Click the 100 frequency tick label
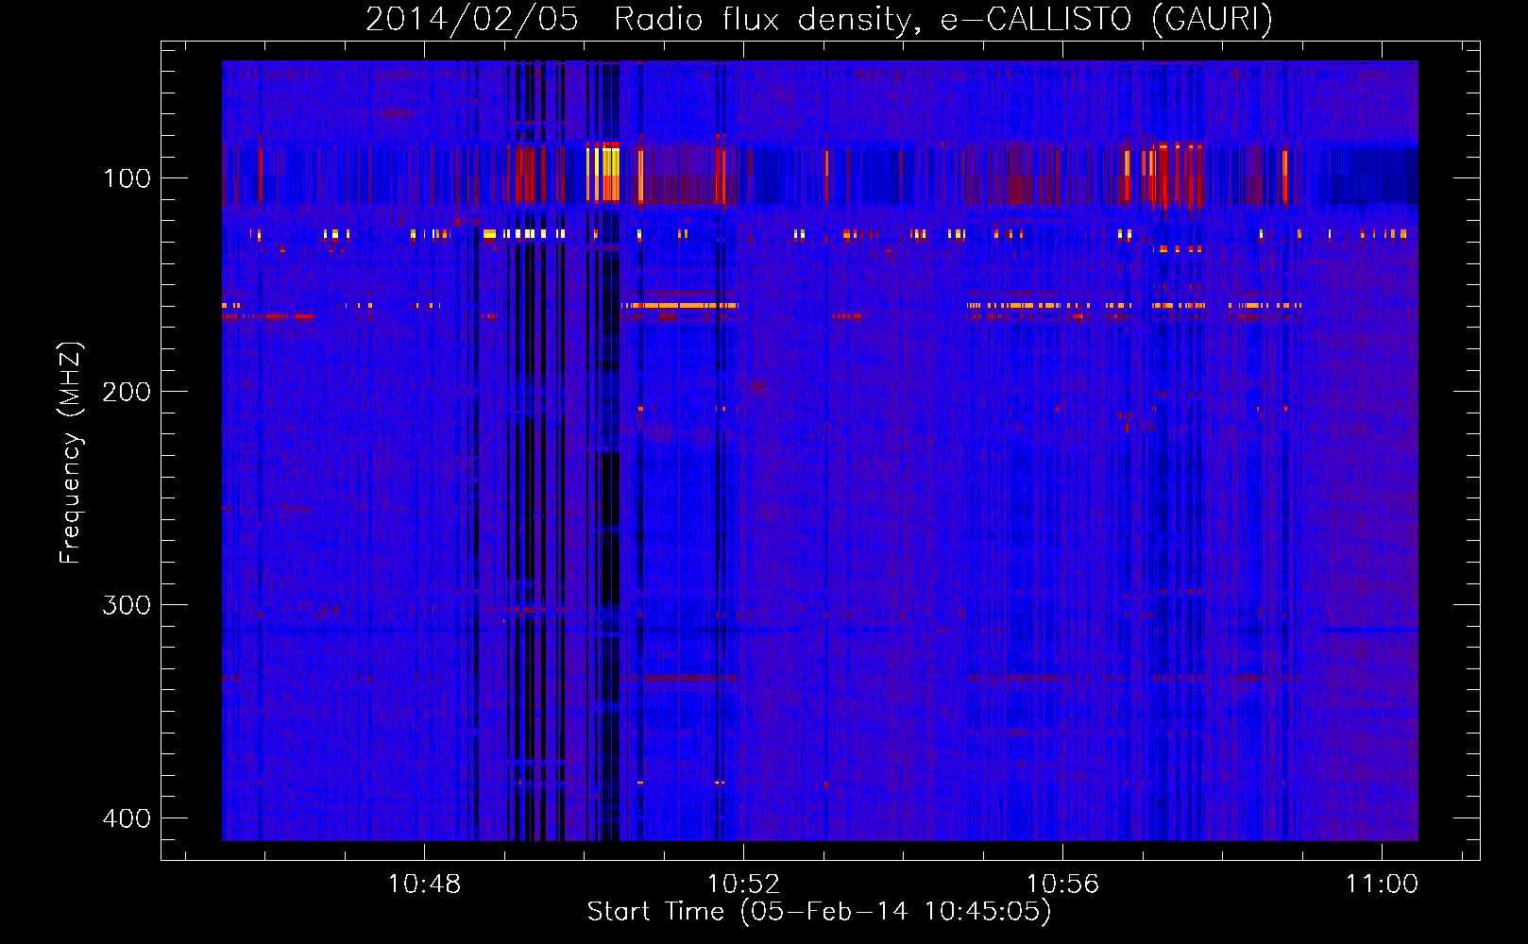The image size is (1528, 944). (127, 178)
